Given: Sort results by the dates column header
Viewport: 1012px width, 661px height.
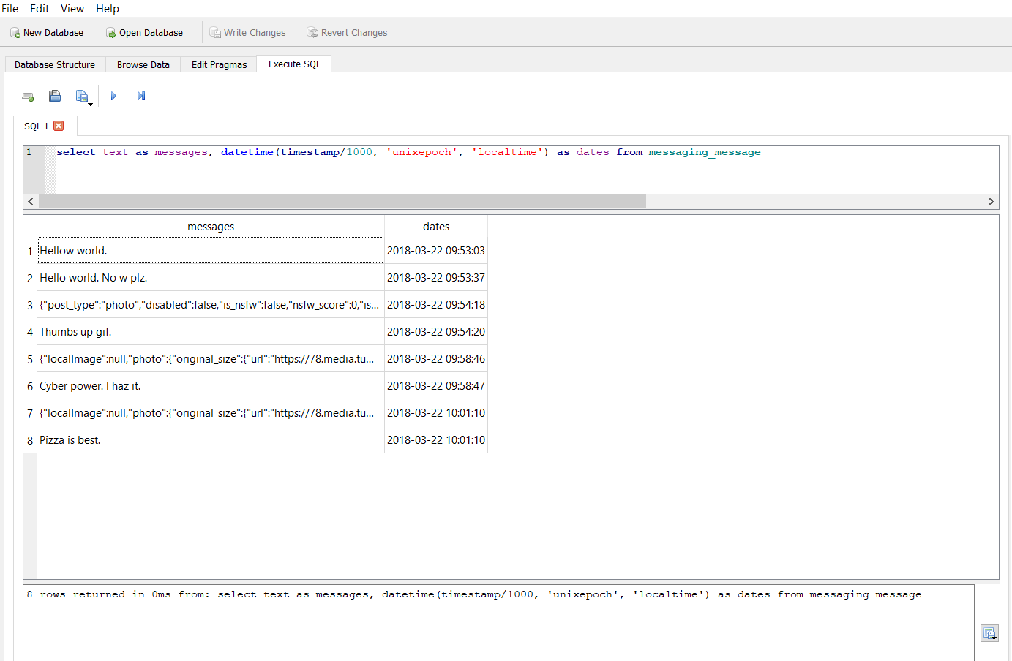Looking at the screenshot, I should pyautogui.click(x=436, y=227).
